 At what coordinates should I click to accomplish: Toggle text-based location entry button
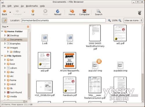pyautogui.click(x=4, y=20)
